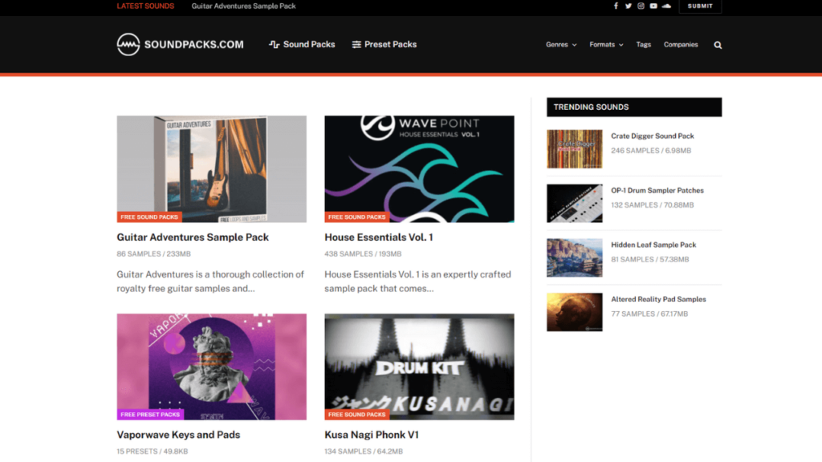Click the '77 SAMPLES / 67.17MB' text

[649, 314]
